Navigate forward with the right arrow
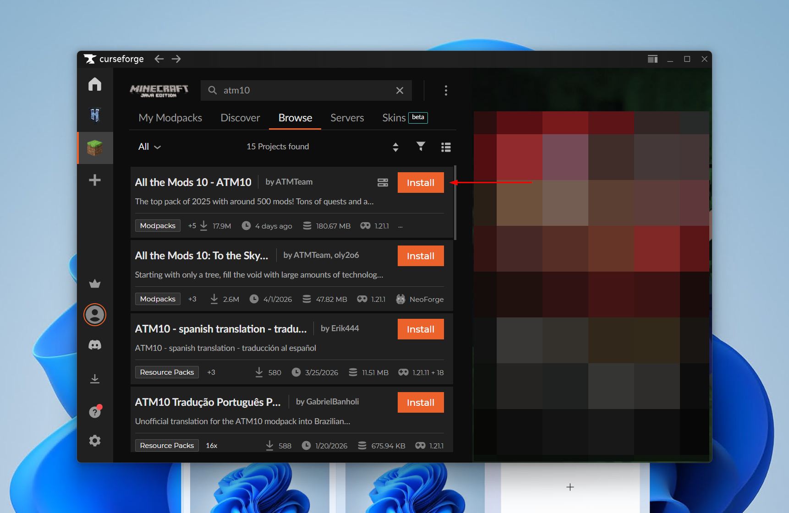The width and height of the screenshot is (789, 513). 176,59
